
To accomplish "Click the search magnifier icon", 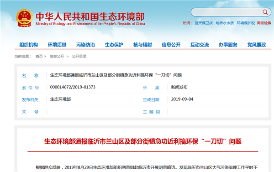I will [265, 12].
